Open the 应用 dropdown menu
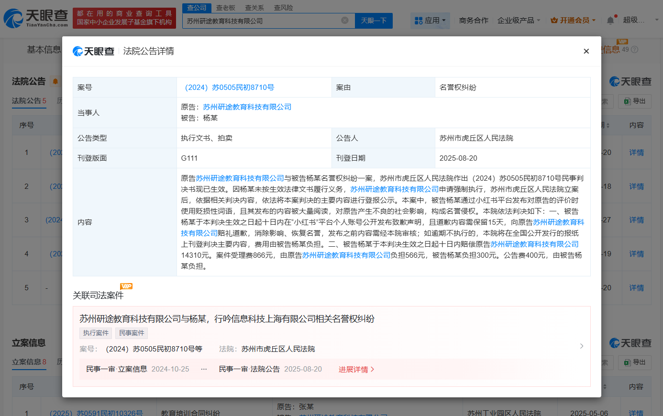 click(430, 21)
